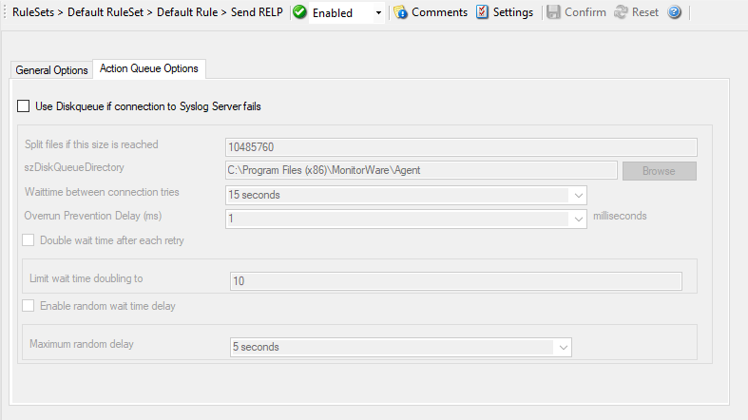Toggle Double wait time after each retry
The height and width of the screenshot is (420, 748).
click(x=29, y=240)
